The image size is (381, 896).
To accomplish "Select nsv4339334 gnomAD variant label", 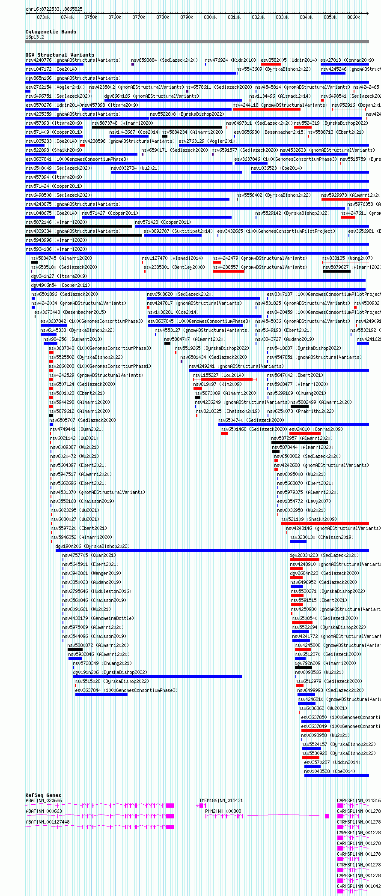I will (73, 231).
